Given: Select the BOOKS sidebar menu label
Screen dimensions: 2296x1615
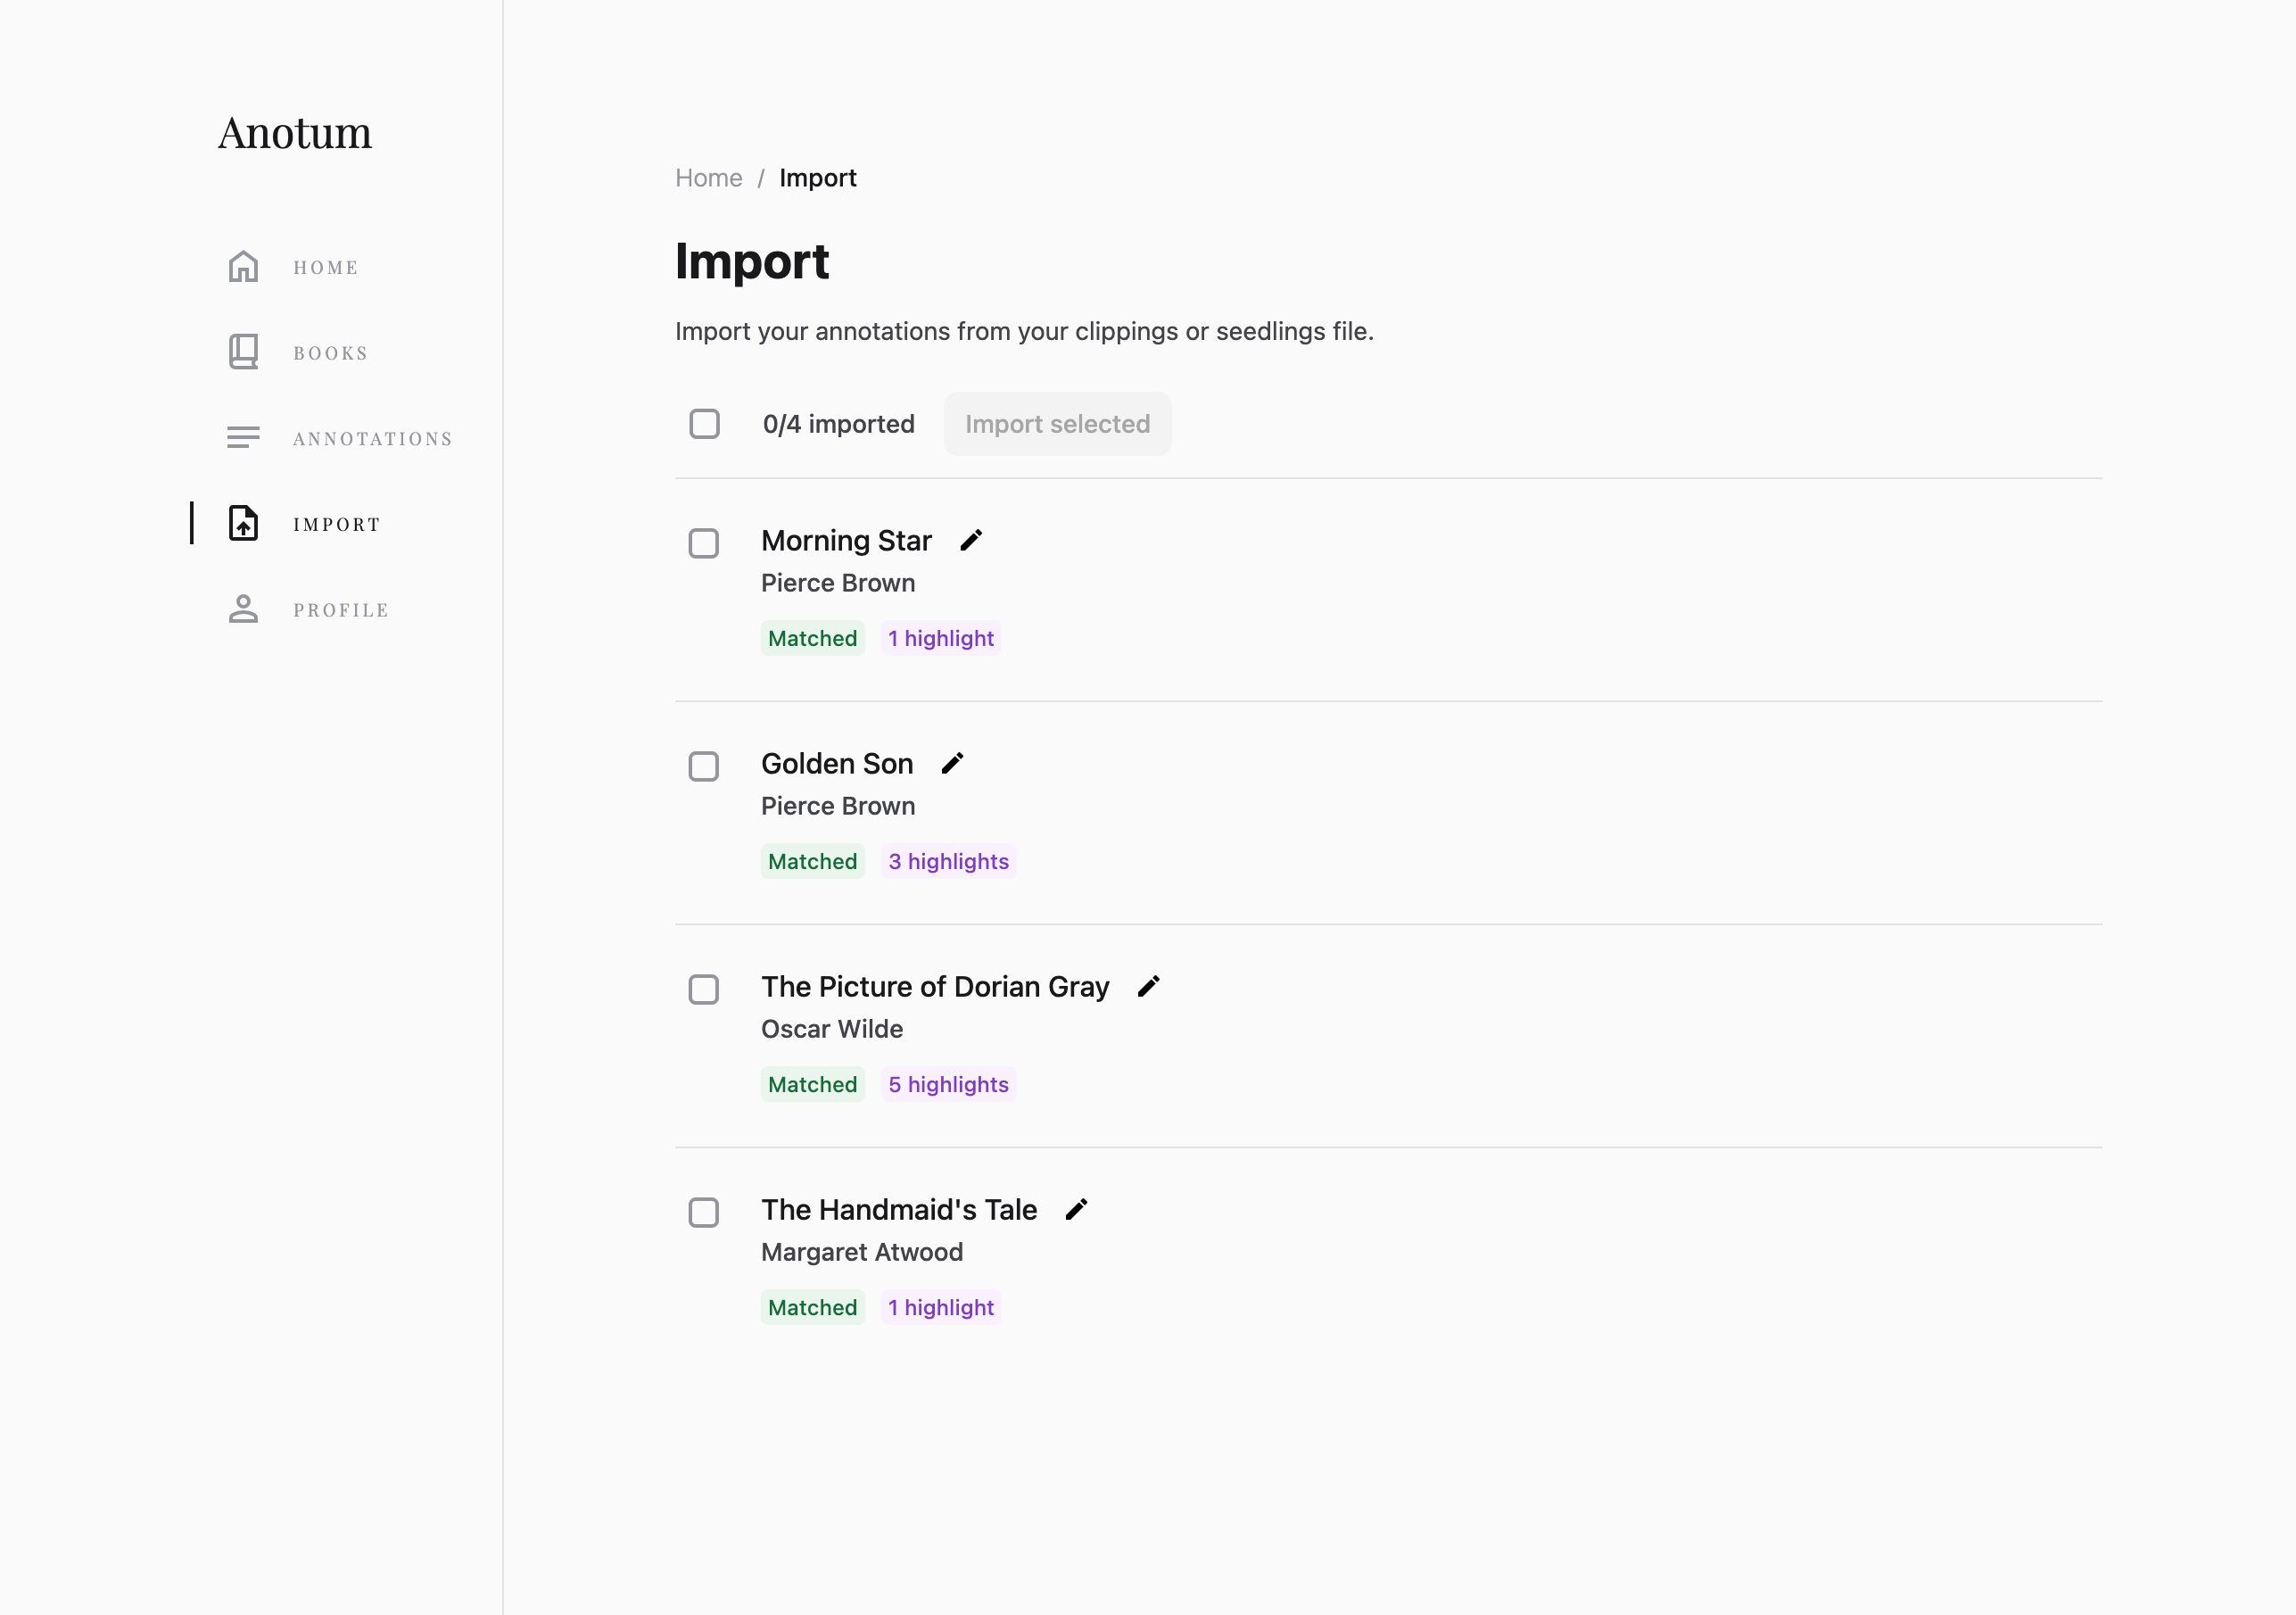Looking at the screenshot, I should point(330,353).
